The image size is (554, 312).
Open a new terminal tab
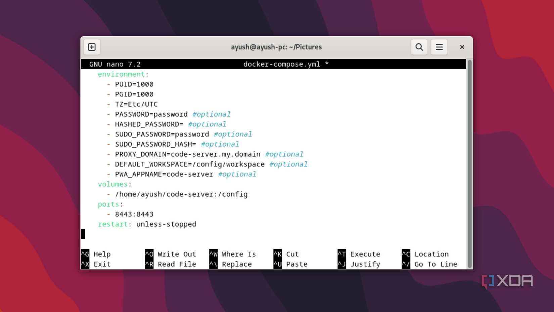[91, 47]
